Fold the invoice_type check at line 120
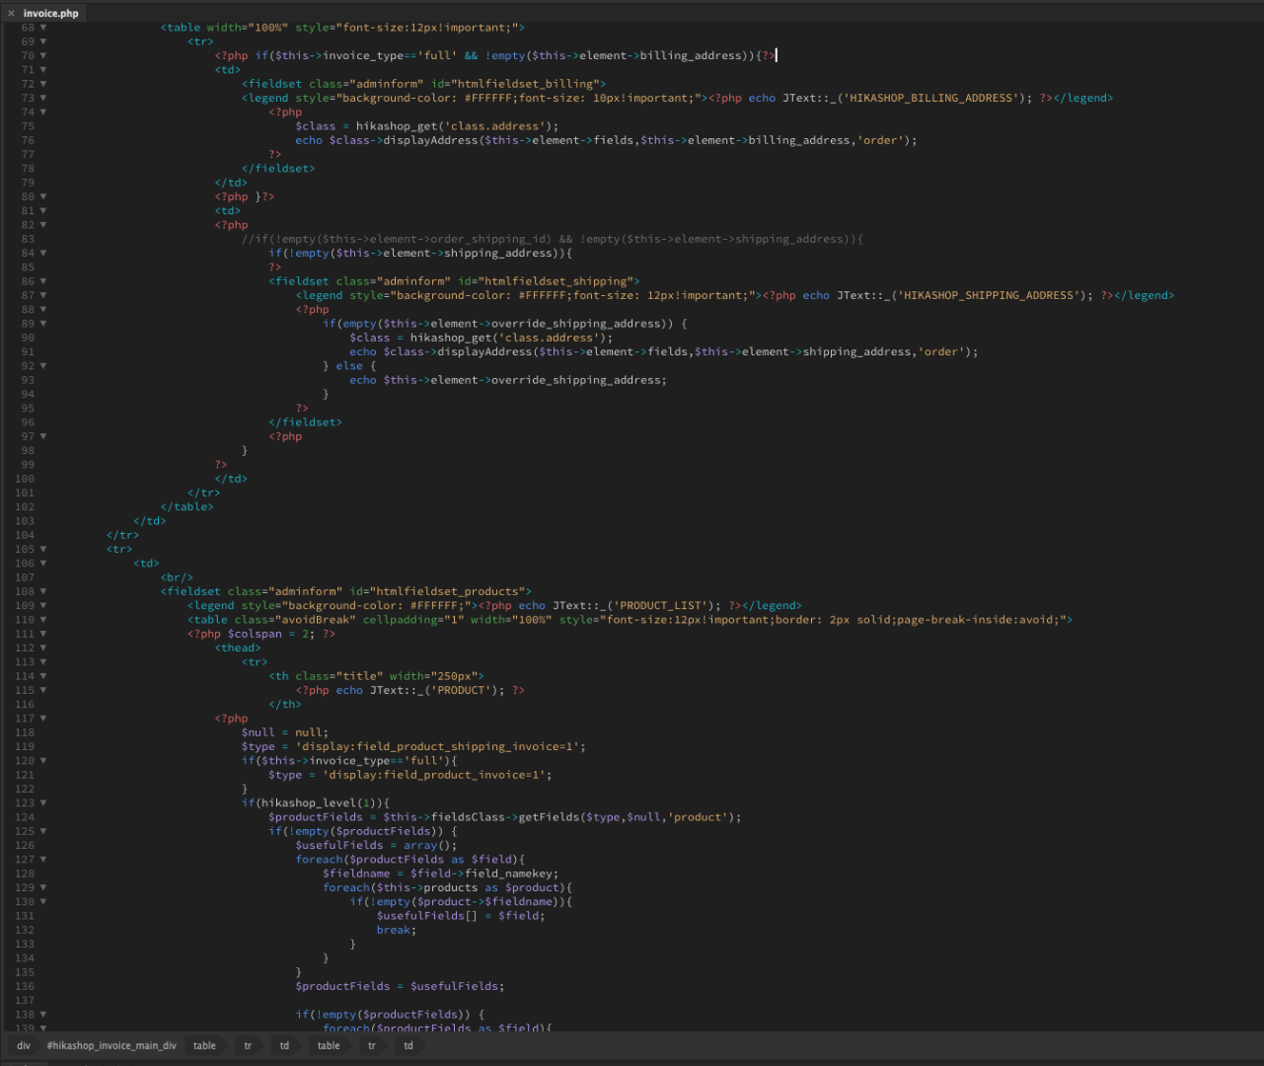 click(43, 761)
